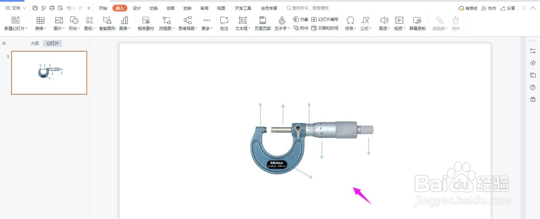
Task: Switch to the 切换 tab
Action: coord(154,8)
